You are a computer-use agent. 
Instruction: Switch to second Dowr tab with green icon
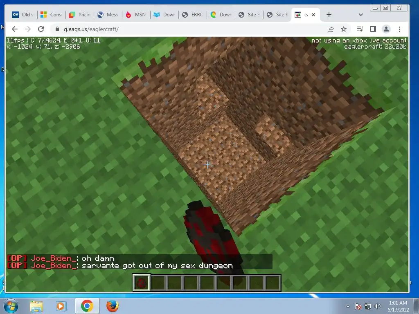pyautogui.click(x=221, y=15)
